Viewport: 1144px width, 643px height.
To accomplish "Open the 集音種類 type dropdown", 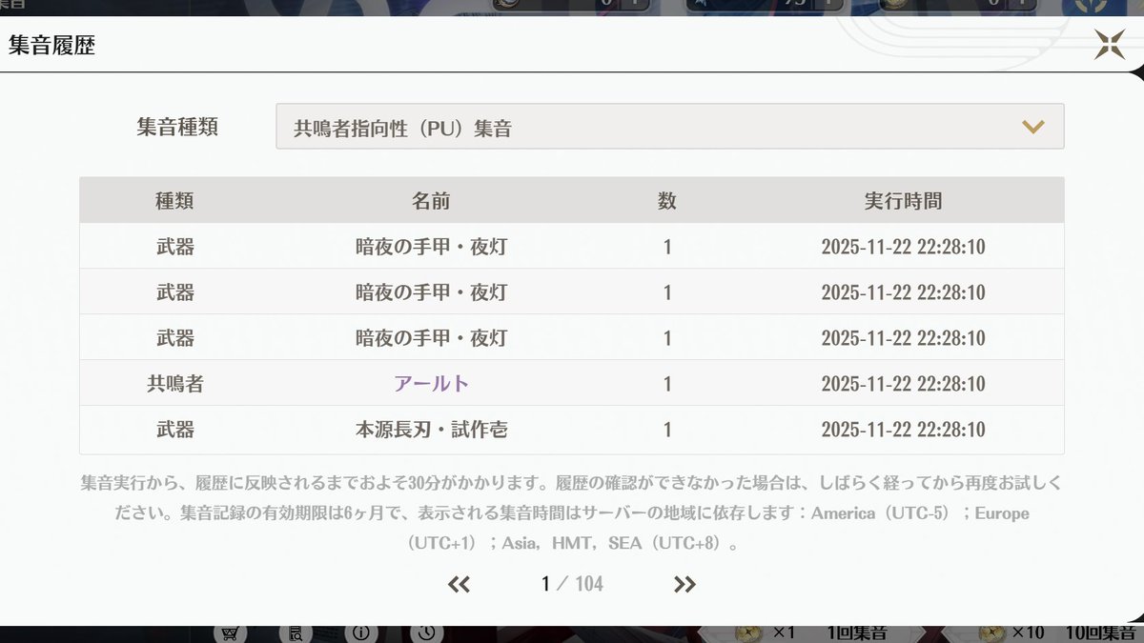I will pos(669,127).
